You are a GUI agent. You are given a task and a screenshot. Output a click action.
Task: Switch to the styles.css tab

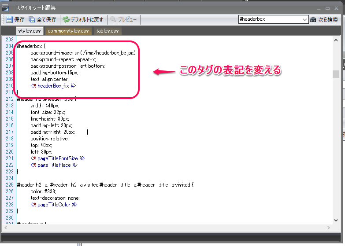[30, 31]
